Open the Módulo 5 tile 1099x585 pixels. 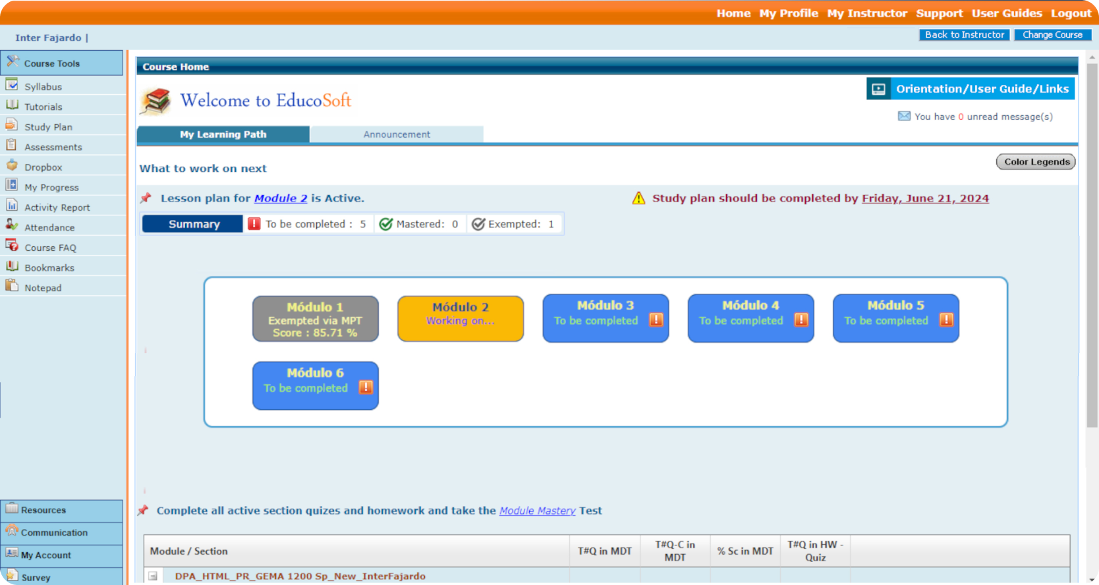pyautogui.click(x=895, y=318)
